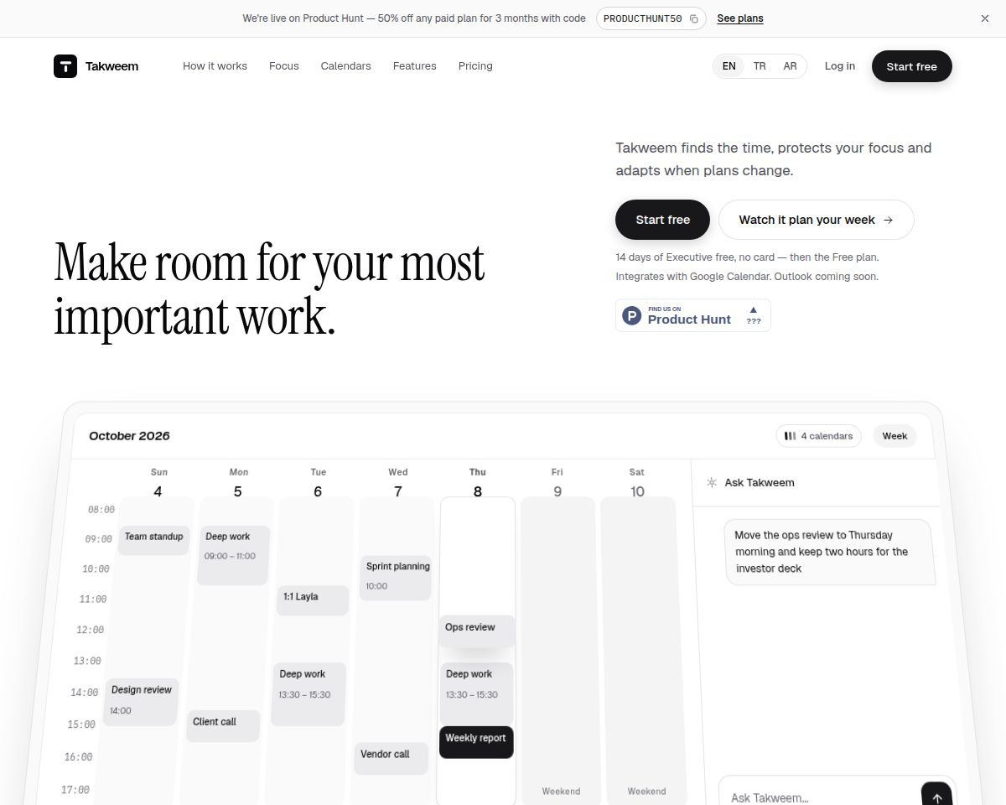Click the Ask Takweem sparkle icon
This screenshot has width=1006, height=805.
point(712,482)
